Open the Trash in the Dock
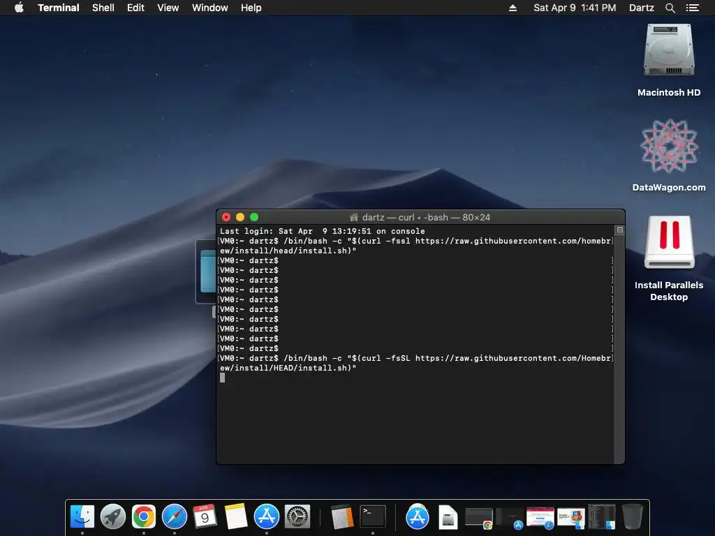This screenshot has height=536, width=715. (632, 516)
